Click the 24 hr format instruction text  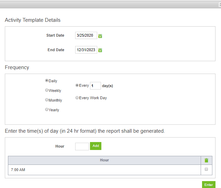tap(85, 131)
